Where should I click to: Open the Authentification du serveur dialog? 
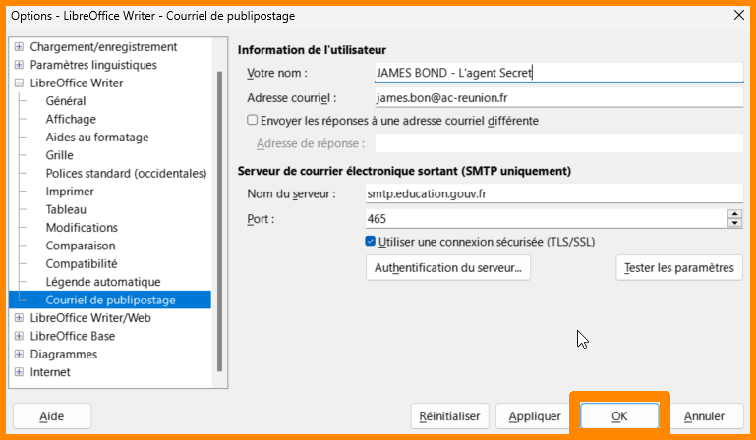pyautogui.click(x=447, y=267)
